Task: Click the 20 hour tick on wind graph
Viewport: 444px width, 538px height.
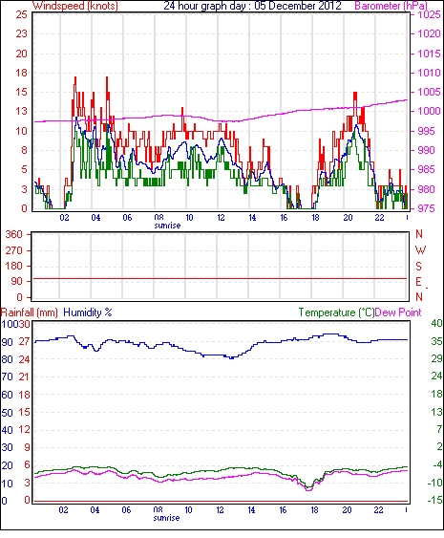Action: (x=348, y=218)
